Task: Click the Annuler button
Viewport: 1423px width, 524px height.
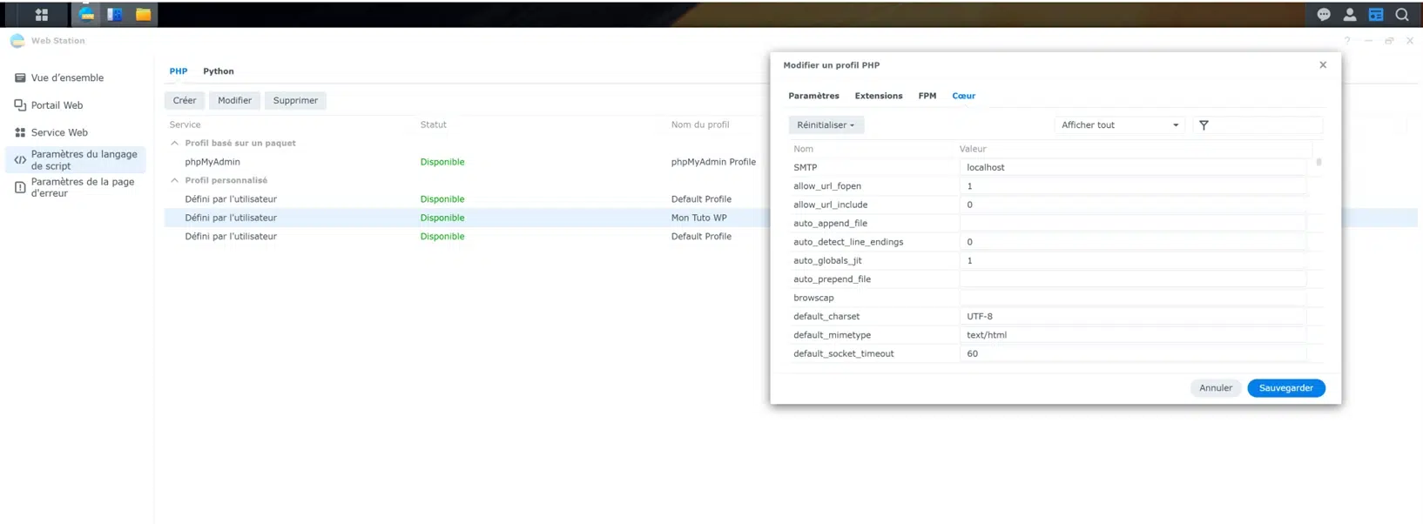Action: pyautogui.click(x=1215, y=388)
